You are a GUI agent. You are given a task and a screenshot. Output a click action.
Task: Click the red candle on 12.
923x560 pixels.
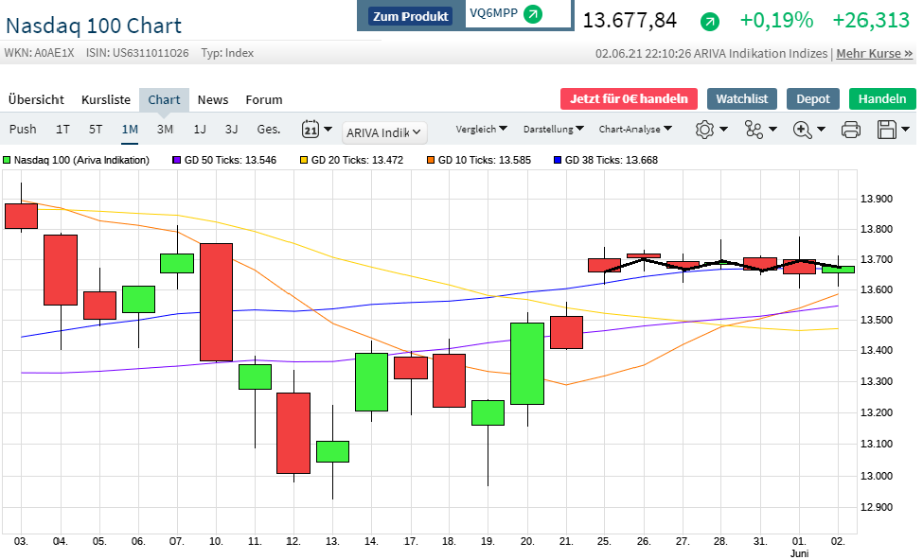pos(293,433)
